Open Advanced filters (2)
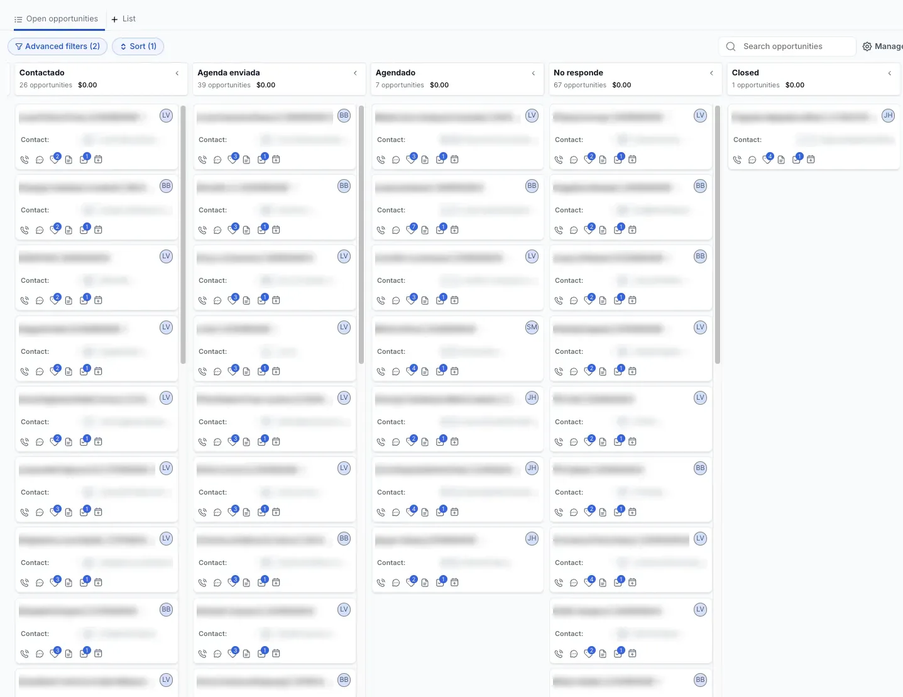Image resolution: width=903 pixels, height=697 pixels. click(58, 47)
